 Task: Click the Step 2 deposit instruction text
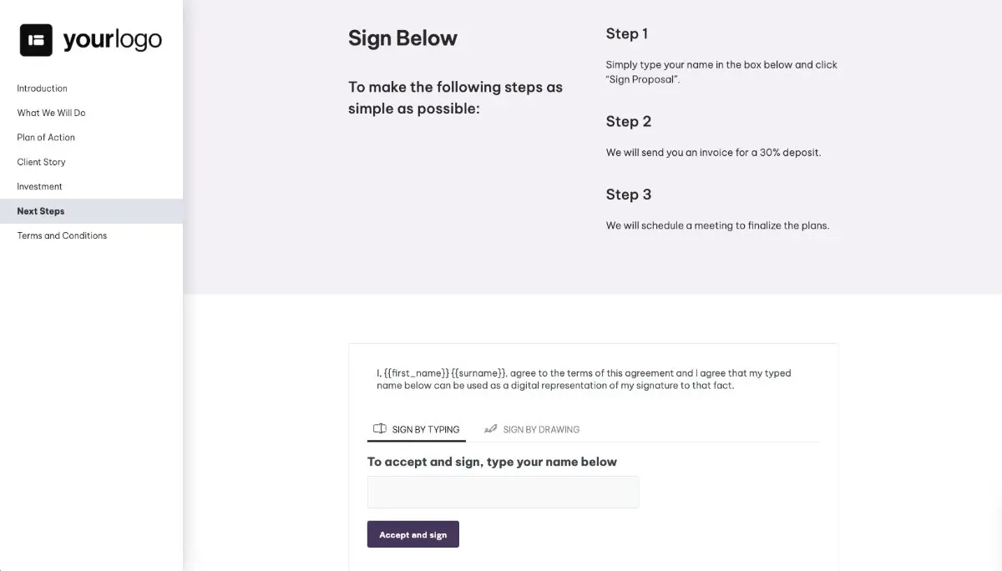(713, 152)
